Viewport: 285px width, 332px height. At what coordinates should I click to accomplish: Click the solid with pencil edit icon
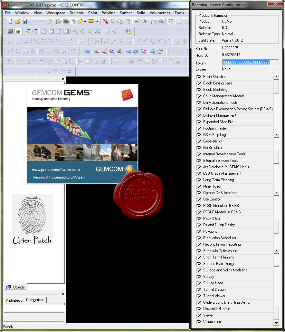104,51
